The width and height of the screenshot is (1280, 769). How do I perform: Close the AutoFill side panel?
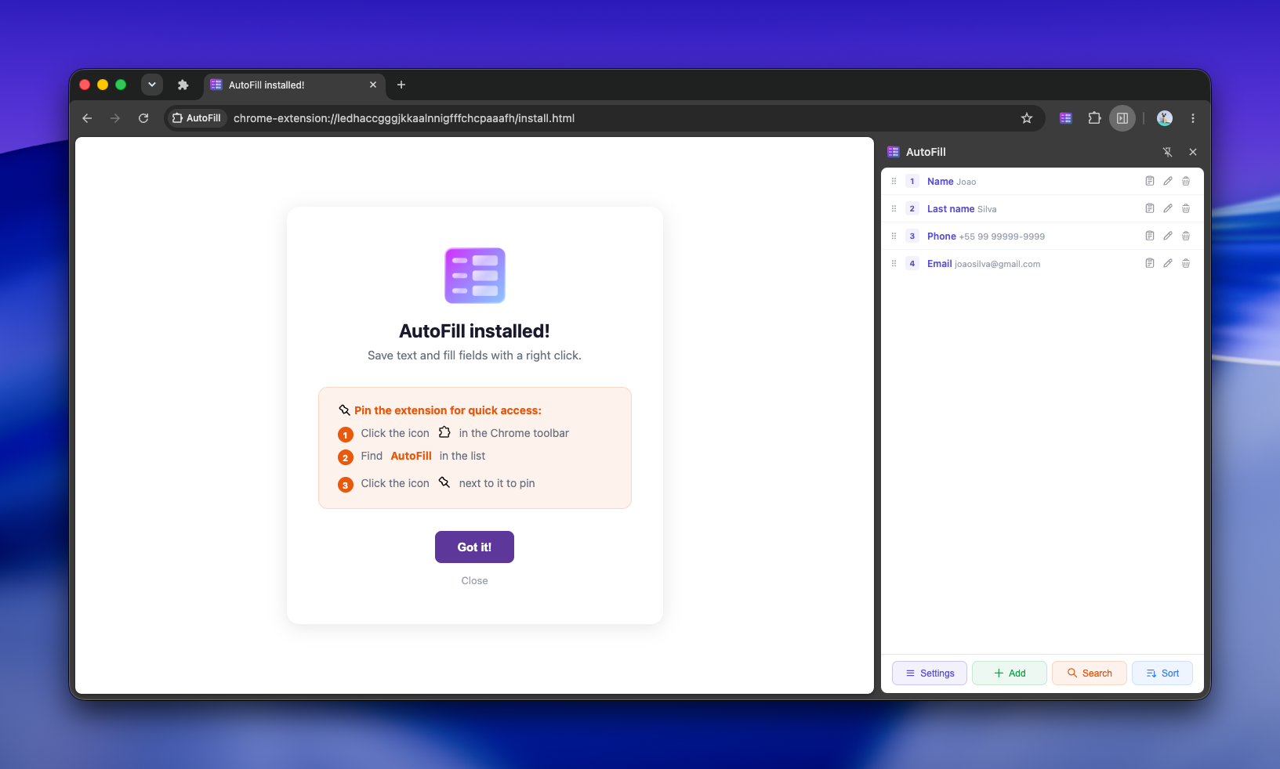pyautogui.click(x=1193, y=152)
